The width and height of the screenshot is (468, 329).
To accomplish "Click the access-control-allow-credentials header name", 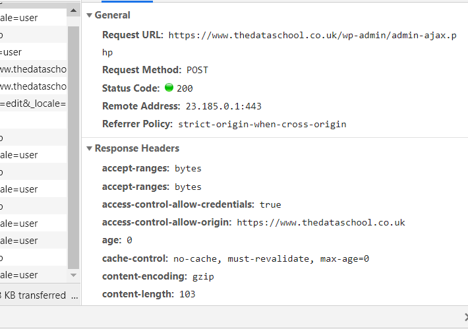I will point(177,204).
